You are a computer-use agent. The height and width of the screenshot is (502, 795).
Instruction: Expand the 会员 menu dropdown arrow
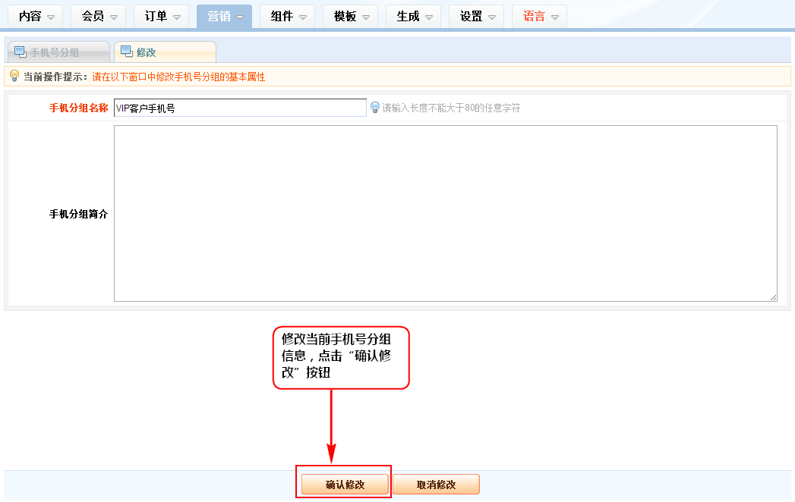pos(113,17)
